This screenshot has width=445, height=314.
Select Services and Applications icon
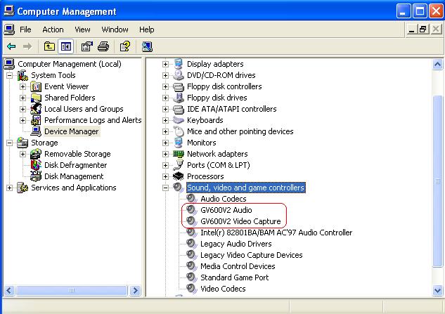click(x=22, y=188)
